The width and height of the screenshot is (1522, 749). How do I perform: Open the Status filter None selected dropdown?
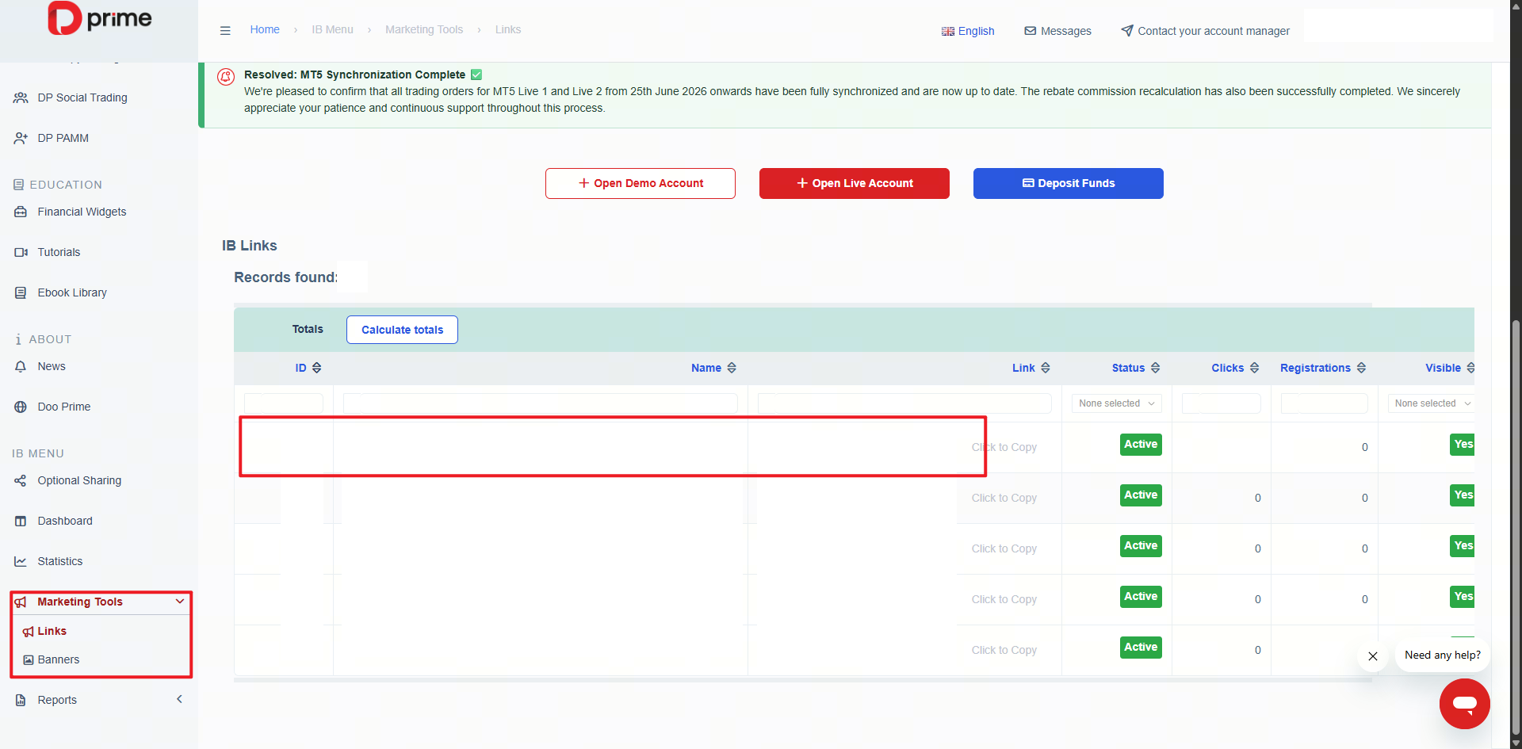1116,403
